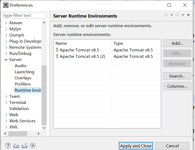Select Audio under Server
The image size is (195, 150).
(x=21, y=66)
